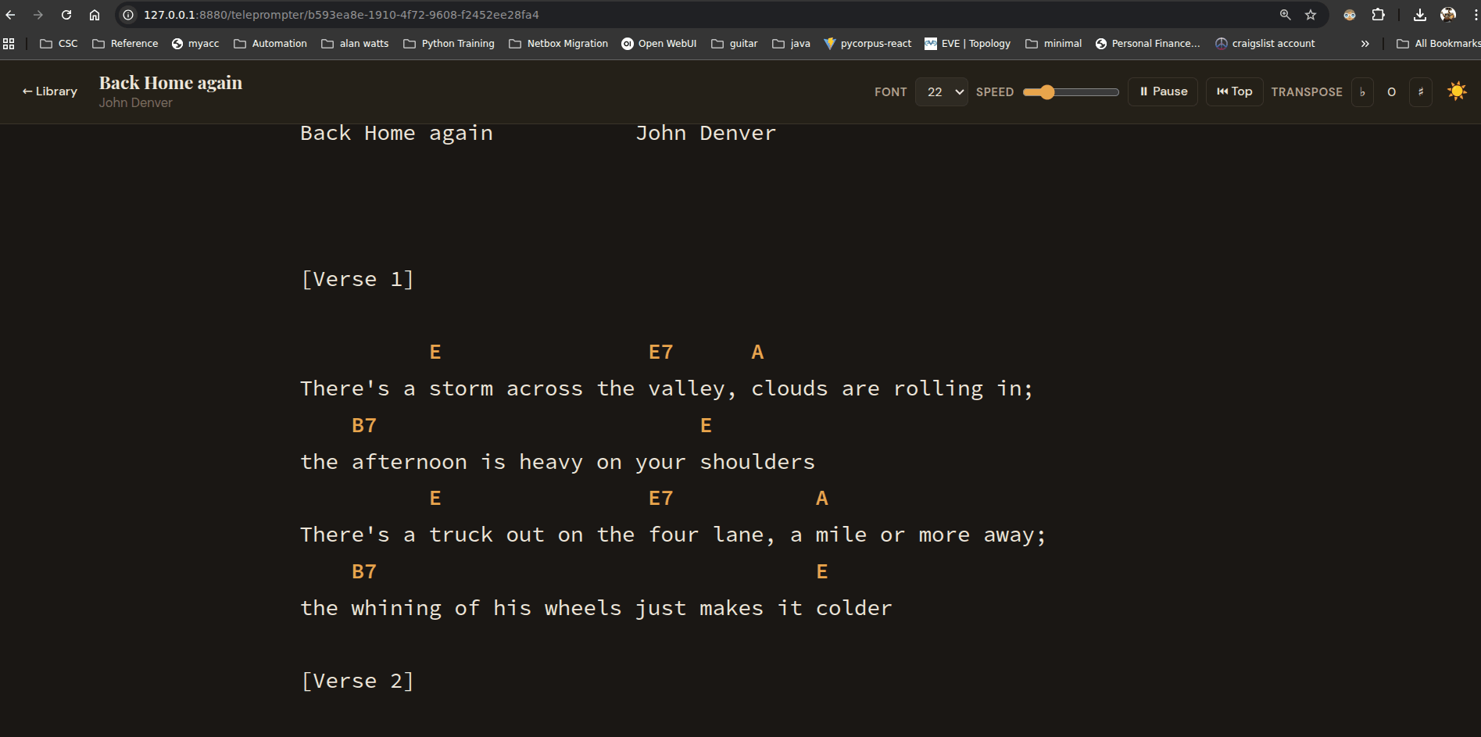Return to Library via back link
Screen dimensions: 1481x737
point(50,91)
